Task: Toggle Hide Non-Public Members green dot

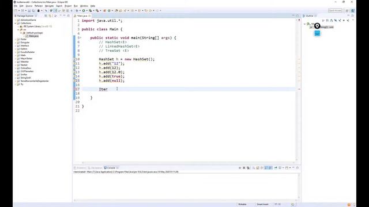Action: pyautogui.click(x=344, y=21)
